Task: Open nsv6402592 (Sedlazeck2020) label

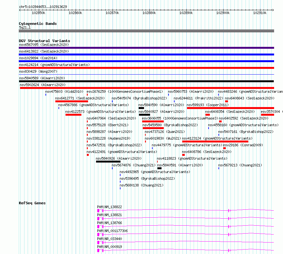Action: (x=244, y=118)
